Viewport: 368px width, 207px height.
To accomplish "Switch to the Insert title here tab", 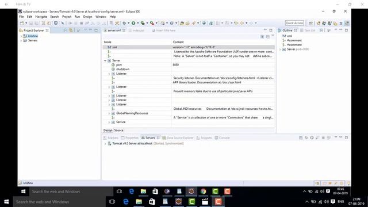I will 164,30.
